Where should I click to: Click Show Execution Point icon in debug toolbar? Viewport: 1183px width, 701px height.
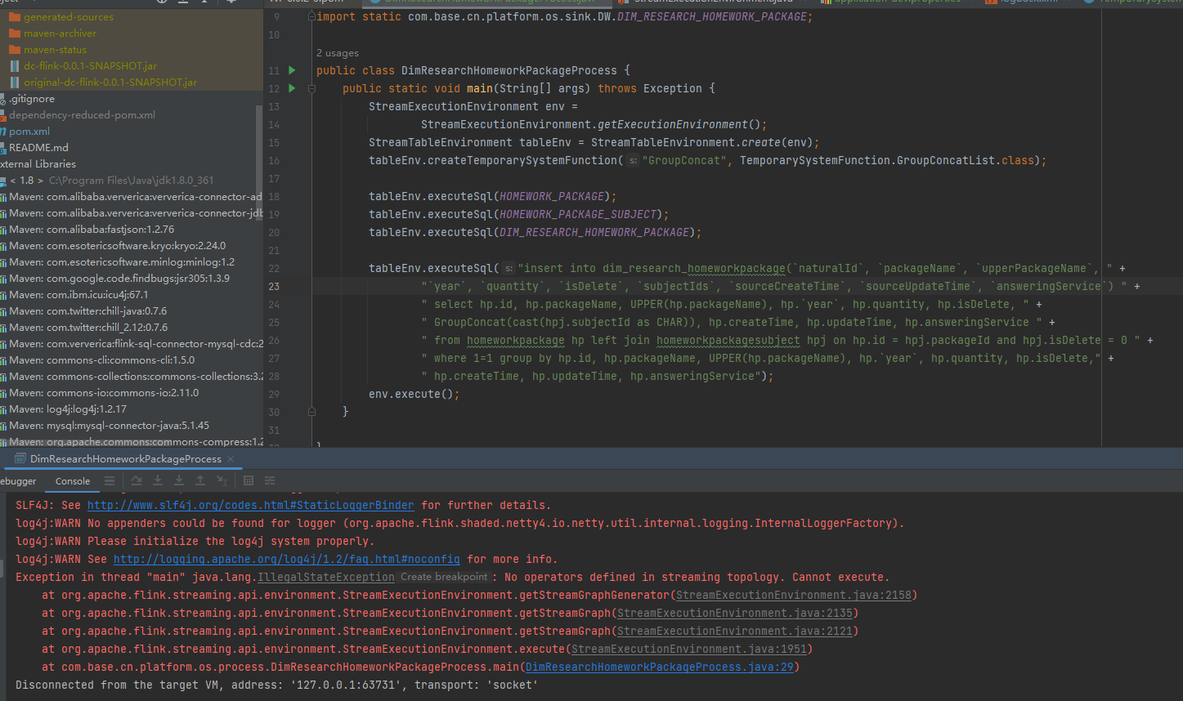pos(110,480)
